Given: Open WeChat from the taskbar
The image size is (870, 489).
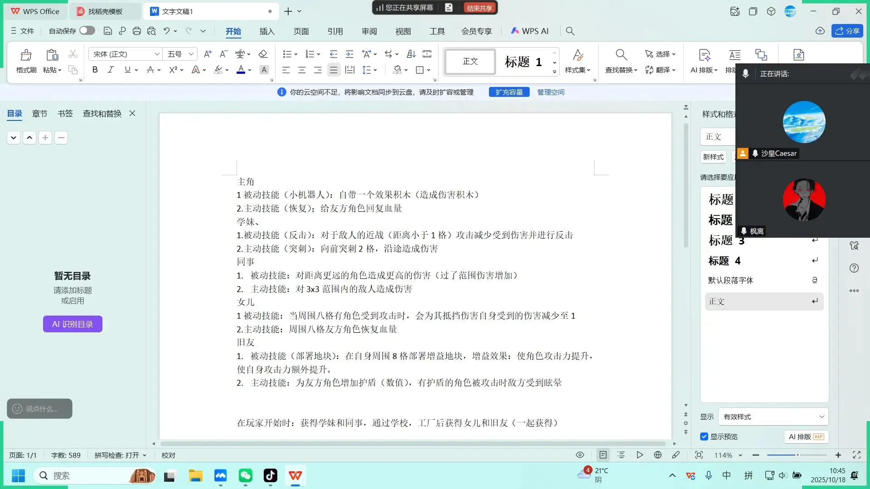Looking at the screenshot, I should pos(245,476).
